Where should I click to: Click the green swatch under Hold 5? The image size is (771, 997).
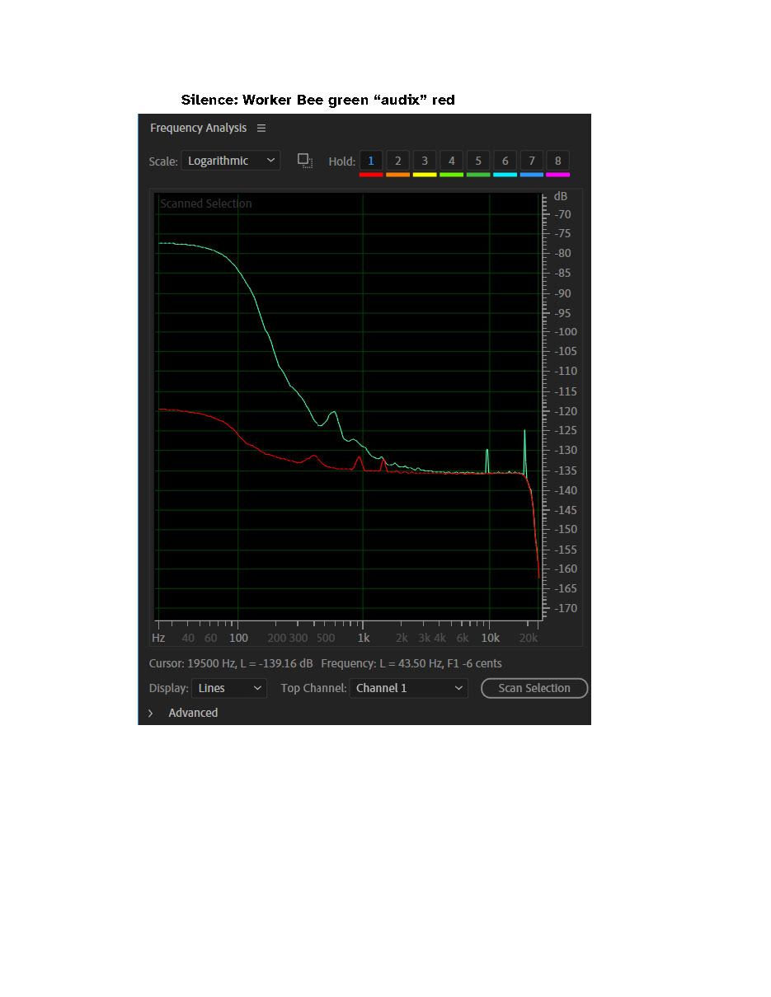point(478,175)
